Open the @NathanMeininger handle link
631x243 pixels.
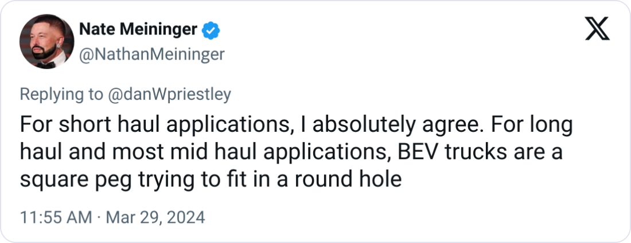click(x=150, y=54)
